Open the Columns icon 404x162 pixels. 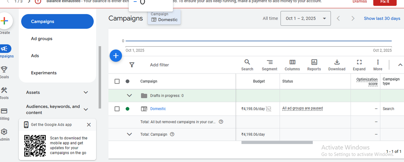pyautogui.click(x=292, y=62)
